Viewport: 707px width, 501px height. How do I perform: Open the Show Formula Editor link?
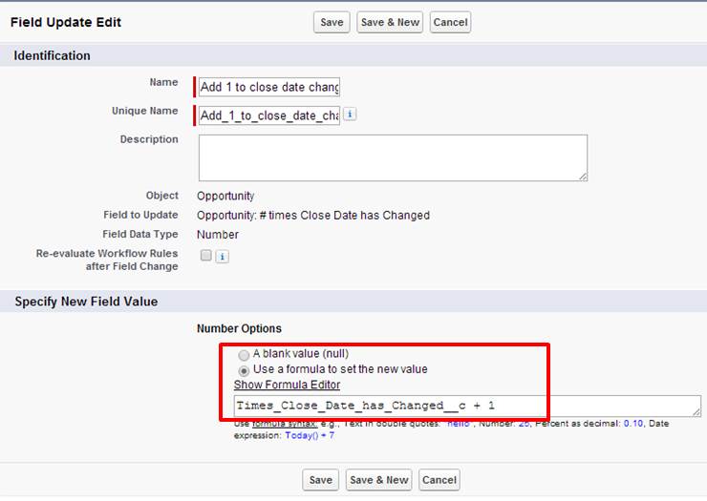(x=287, y=385)
